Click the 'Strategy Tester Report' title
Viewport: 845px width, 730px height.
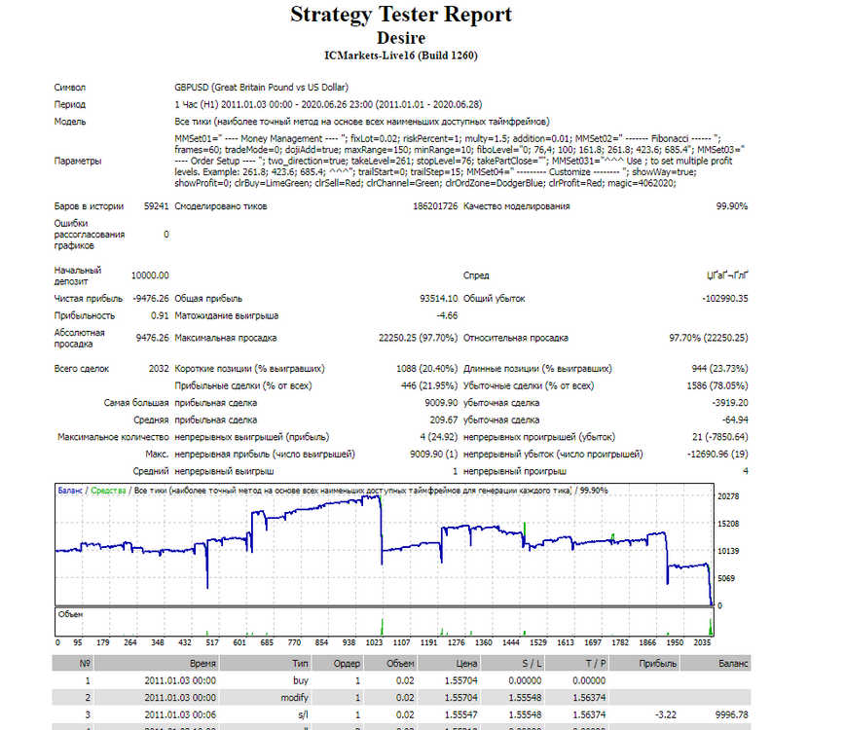(401, 15)
